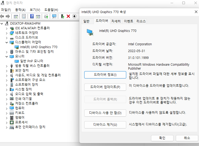Select 일반 PnP 모니터 tree item
The height and width of the screenshot is (146, 199).
coord(32,61)
